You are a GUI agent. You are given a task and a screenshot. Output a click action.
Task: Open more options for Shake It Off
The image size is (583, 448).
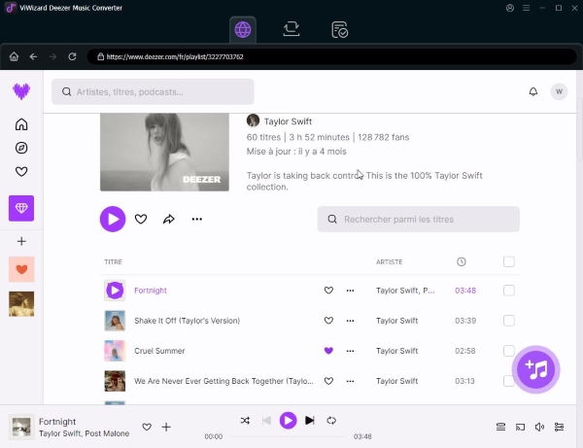coord(350,321)
